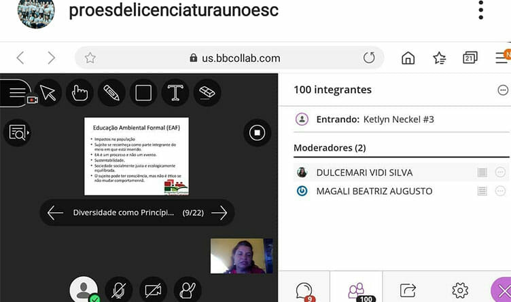The height and width of the screenshot is (302, 511).
Task: Toggle raise hand button
Action: click(x=187, y=290)
